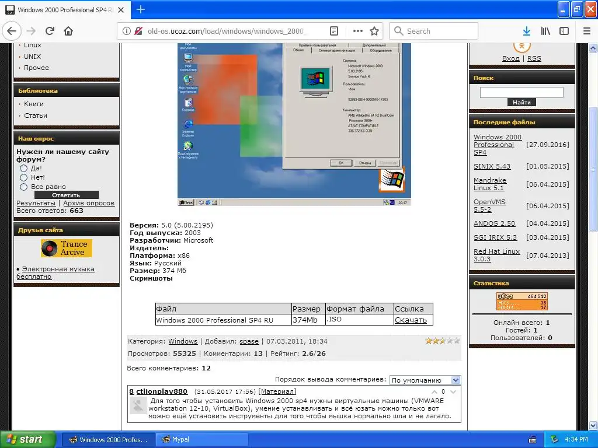Image resolution: width=598 pixels, height=448 pixels.
Task: Open SINIX 5.43 in recent files
Action: point(492,166)
